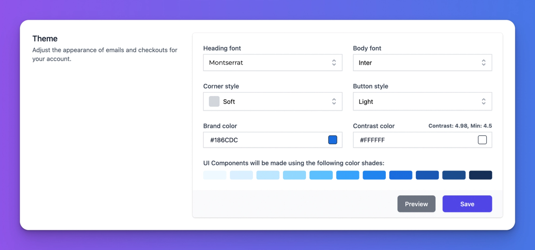The image size is (535, 250).
Task: Click the gray Soft corner preview icon
Action: tap(214, 101)
